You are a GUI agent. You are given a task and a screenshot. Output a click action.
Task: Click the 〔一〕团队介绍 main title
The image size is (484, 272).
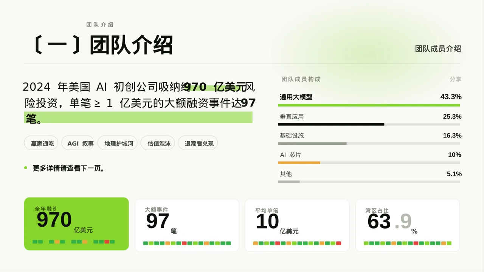pyautogui.click(x=102, y=45)
